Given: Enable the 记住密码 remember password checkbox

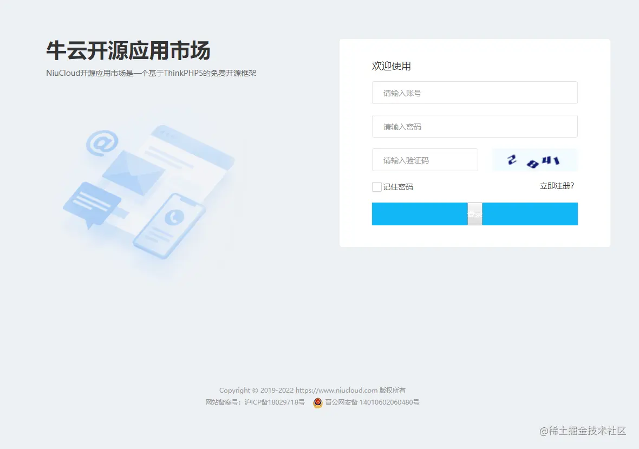Looking at the screenshot, I should (376, 186).
